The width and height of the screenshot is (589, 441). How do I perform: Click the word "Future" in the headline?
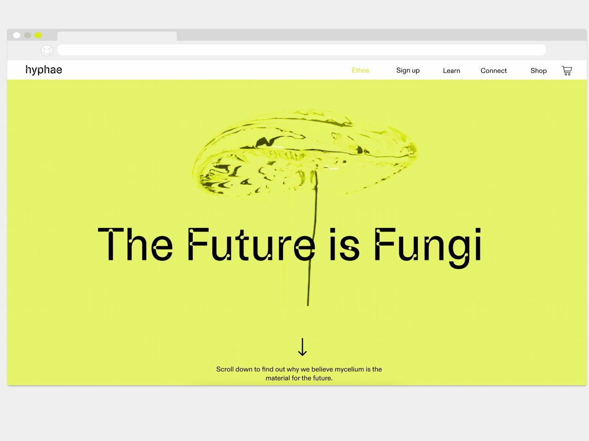point(251,245)
